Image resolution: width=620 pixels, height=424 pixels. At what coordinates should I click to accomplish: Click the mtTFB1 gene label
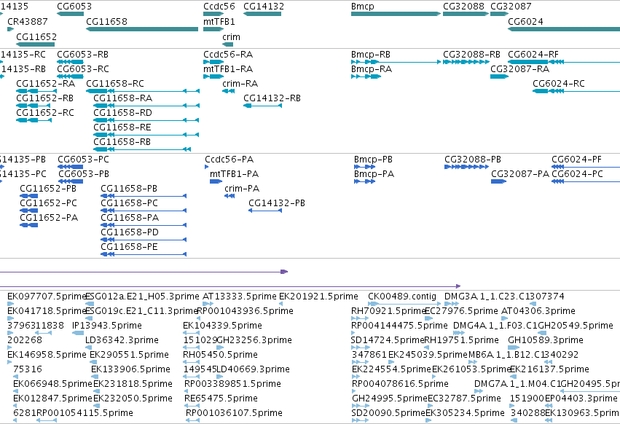[x=219, y=21]
